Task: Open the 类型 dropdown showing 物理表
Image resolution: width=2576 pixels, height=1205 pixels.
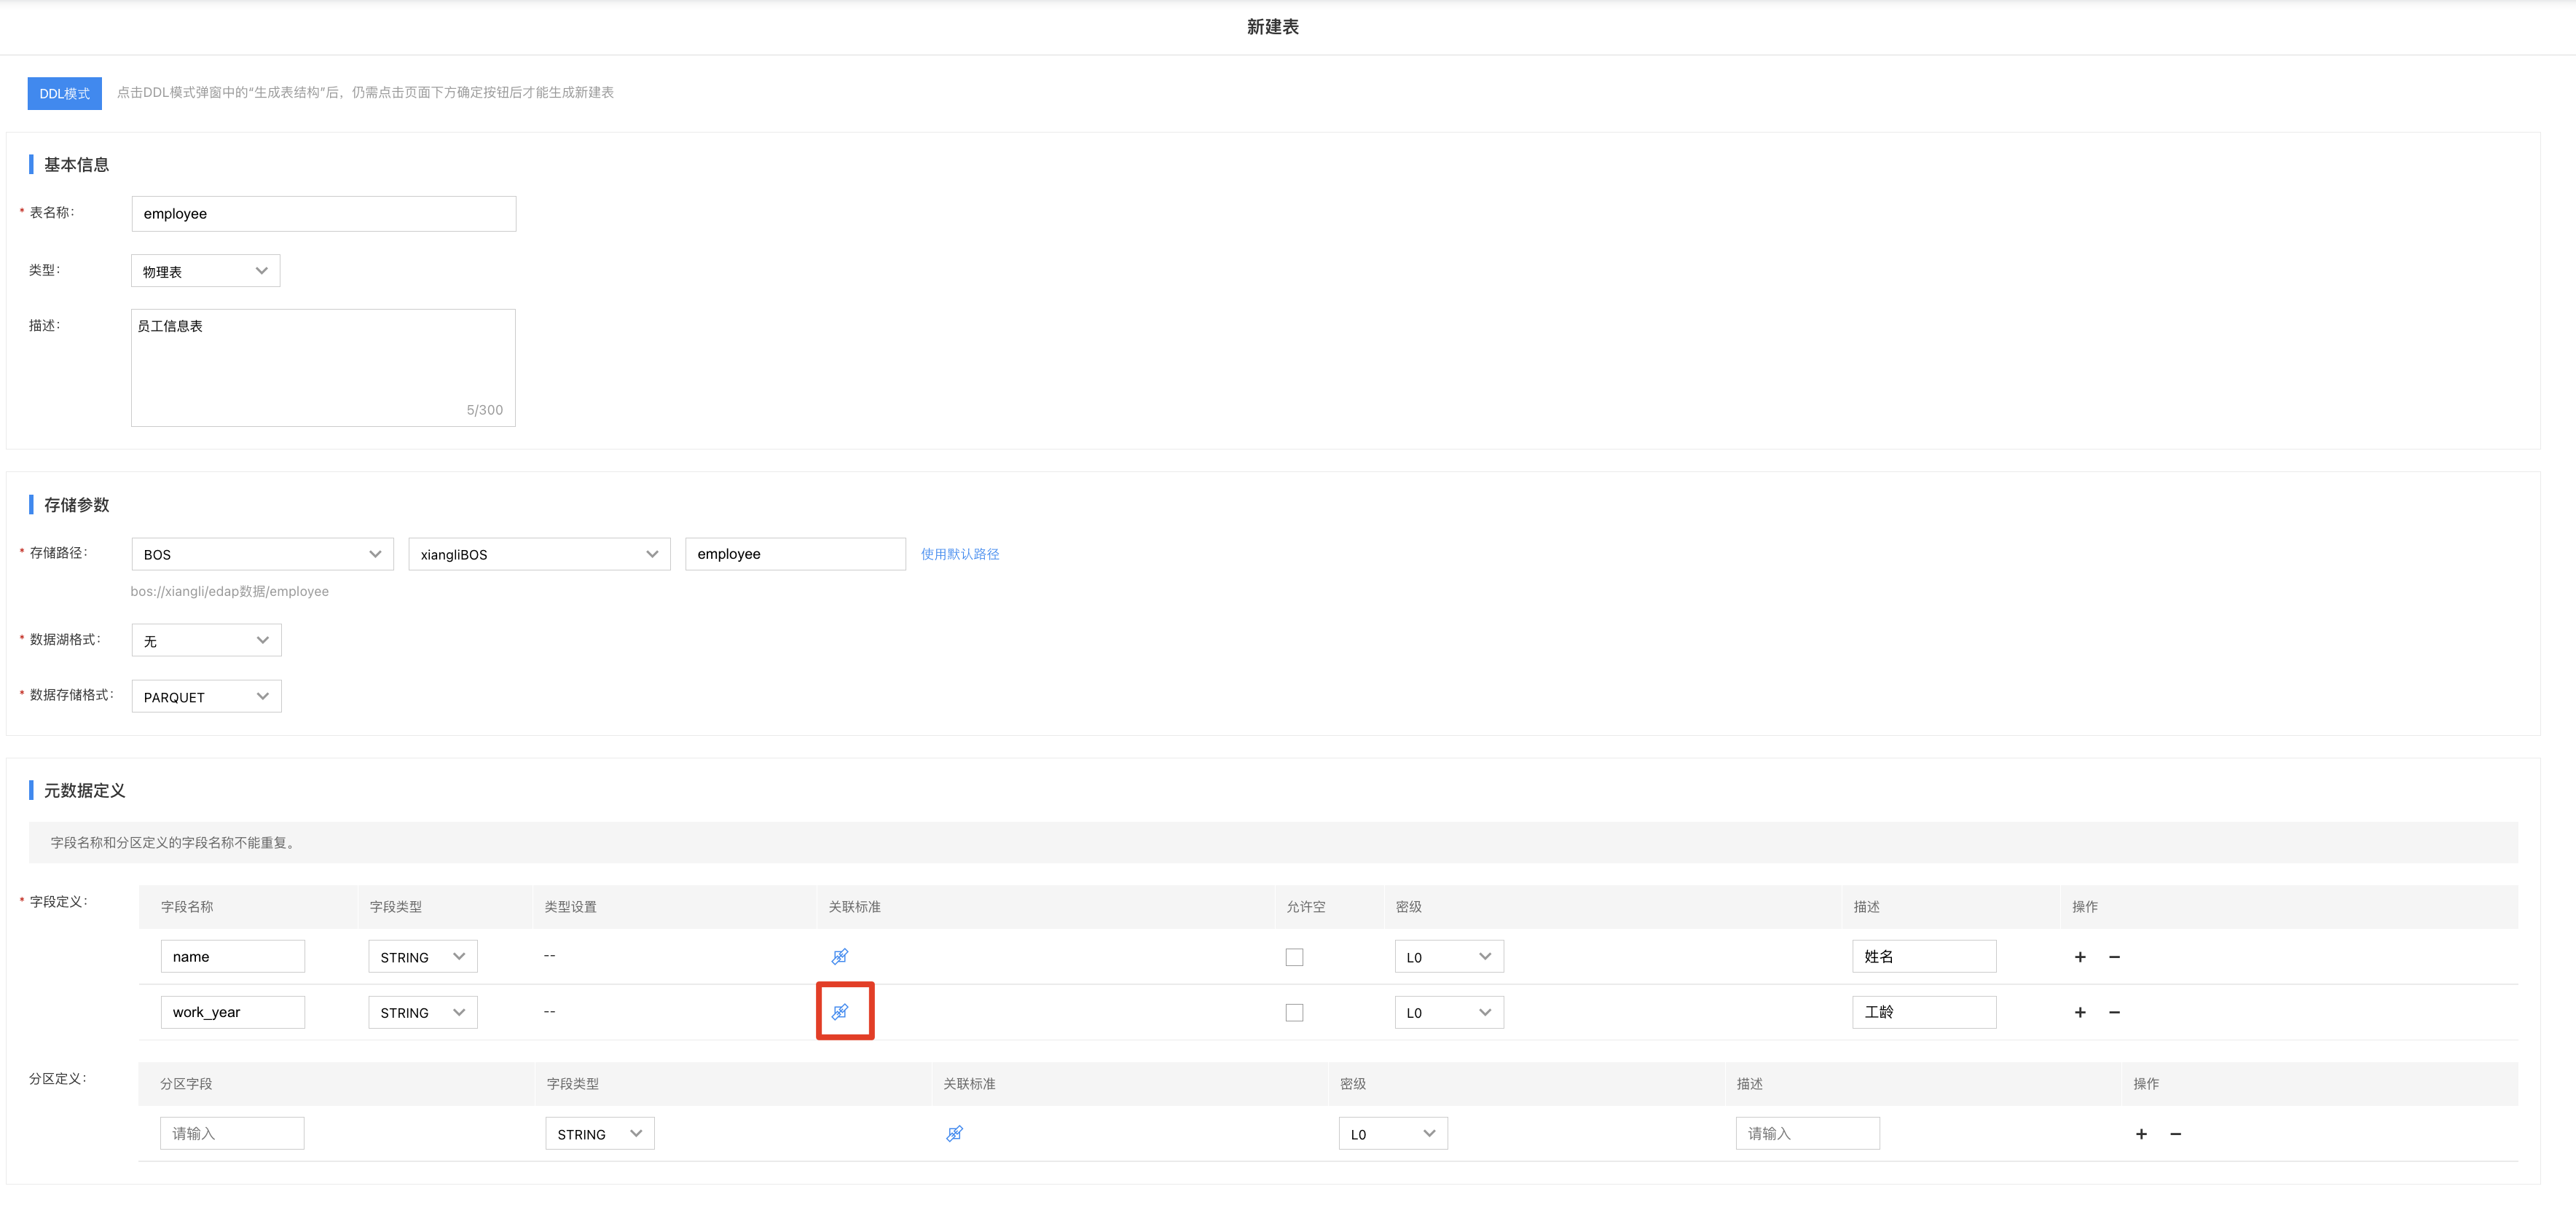Action: pyautogui.click(x=206, y=271)
